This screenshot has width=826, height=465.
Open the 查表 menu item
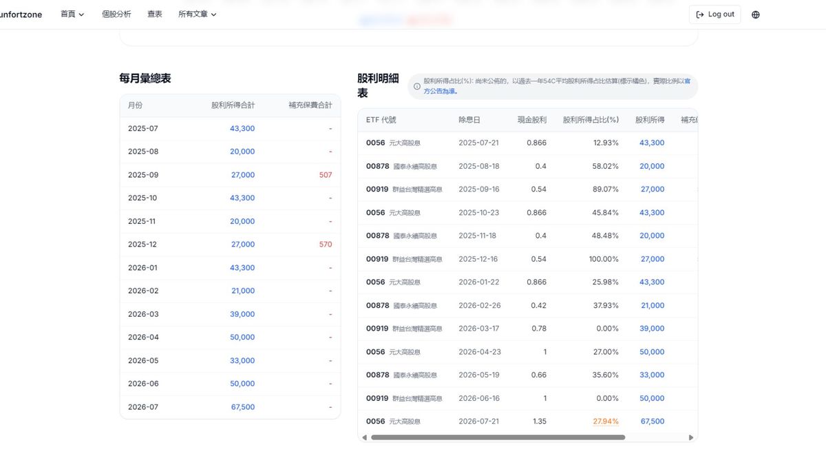pyautogui.click(x=155, y=14)
